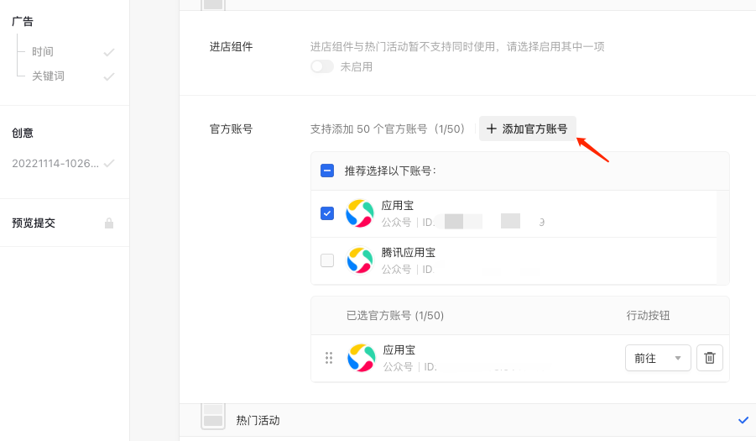Enable the 进店组件 toggle switch
This screenshot has height=441, width=756.
pyautogui.click(x=322, y=66)
